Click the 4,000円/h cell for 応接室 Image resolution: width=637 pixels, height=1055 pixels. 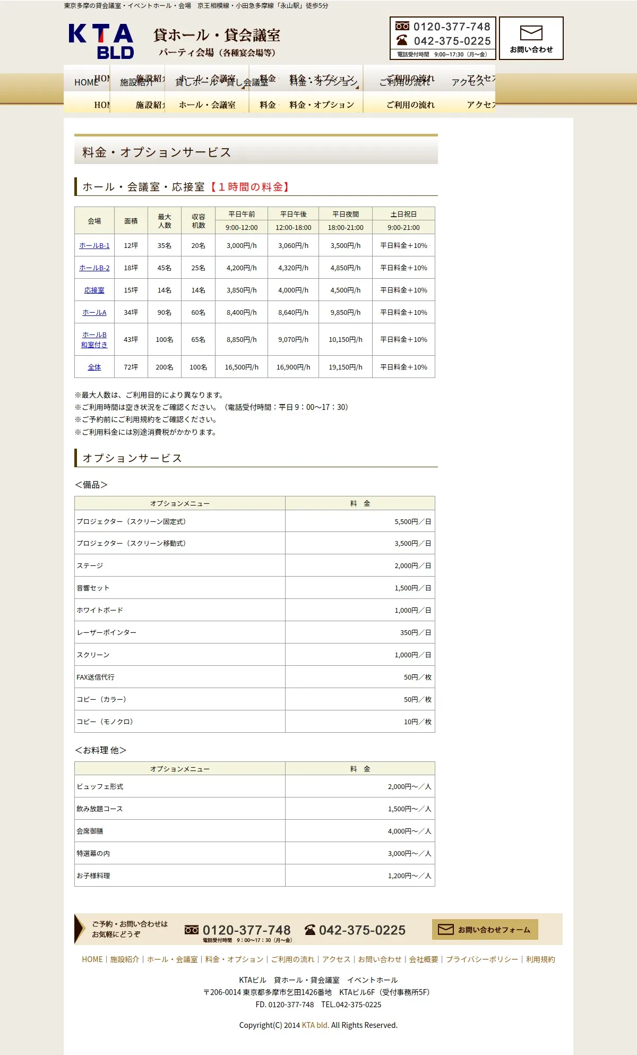tap(294, 290)
